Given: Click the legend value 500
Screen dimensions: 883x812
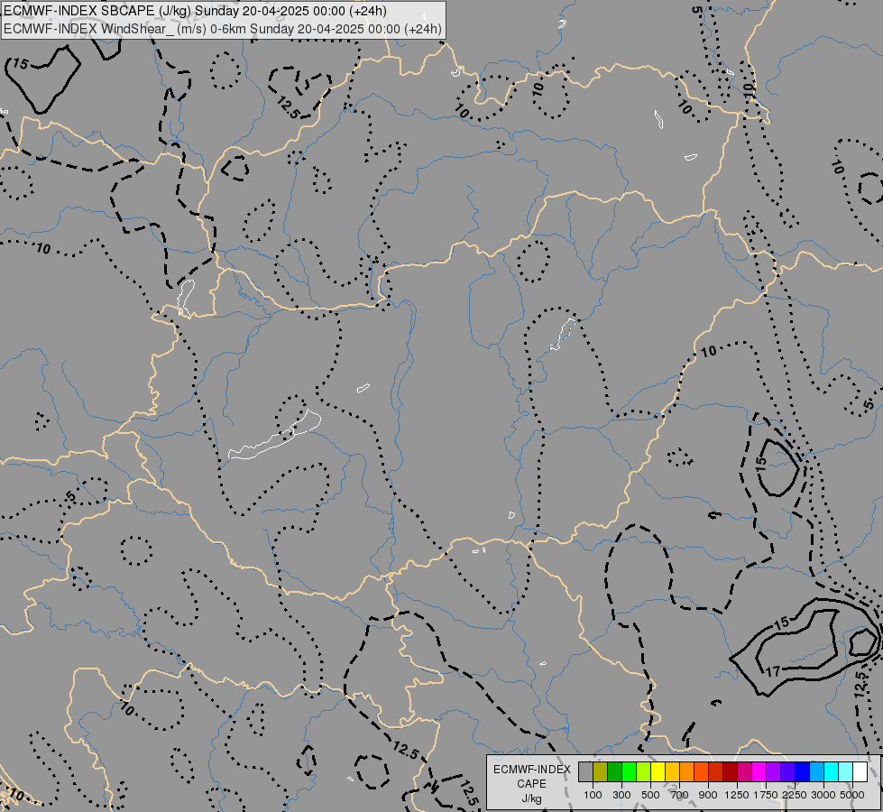Looking at the screenshot, I should [650, 795].
